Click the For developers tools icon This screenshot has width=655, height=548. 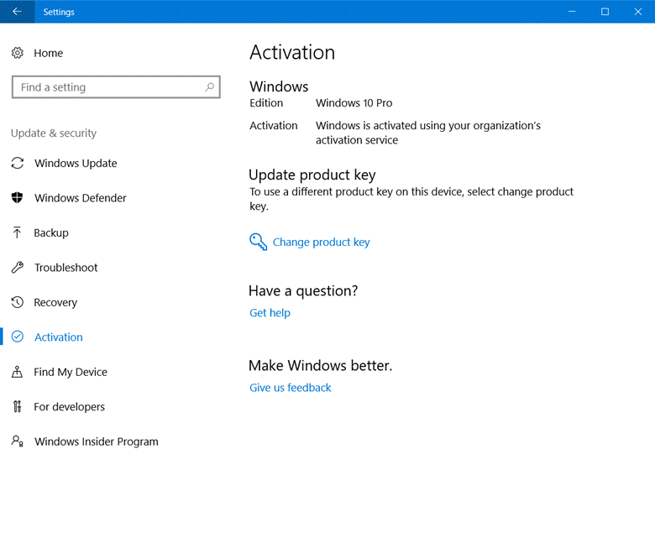pos(17,406)
